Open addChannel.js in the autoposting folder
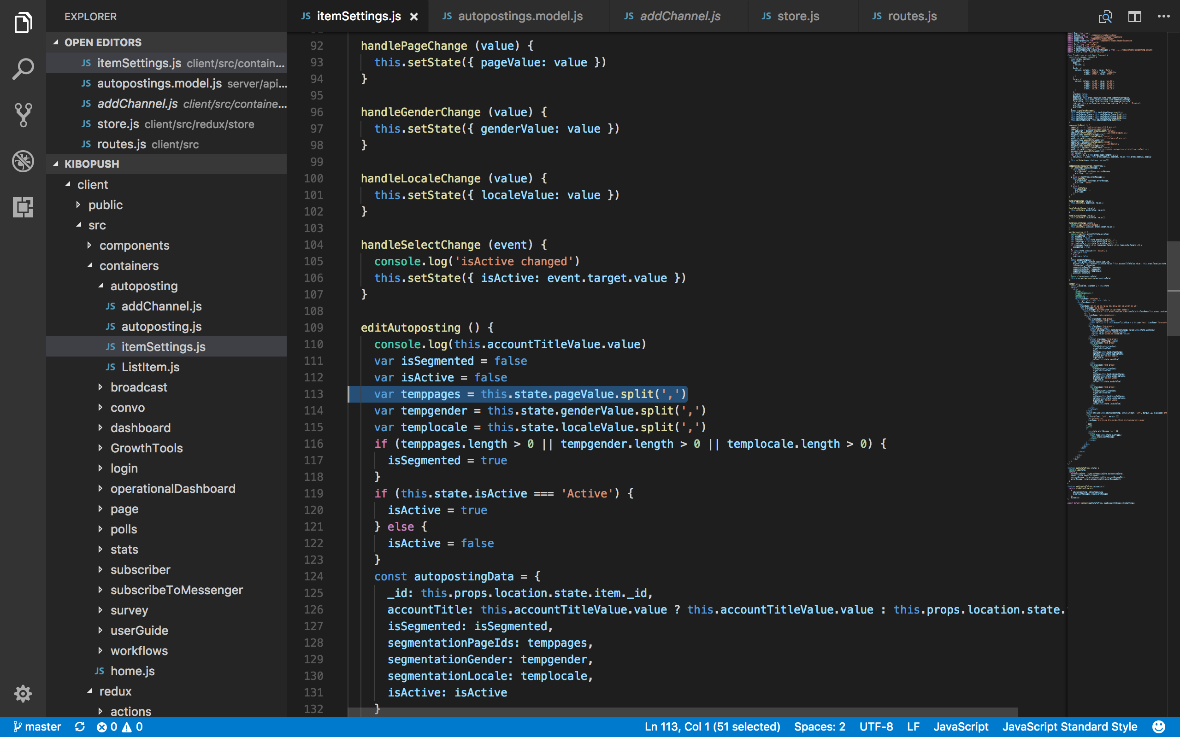 tap(166, 306)
